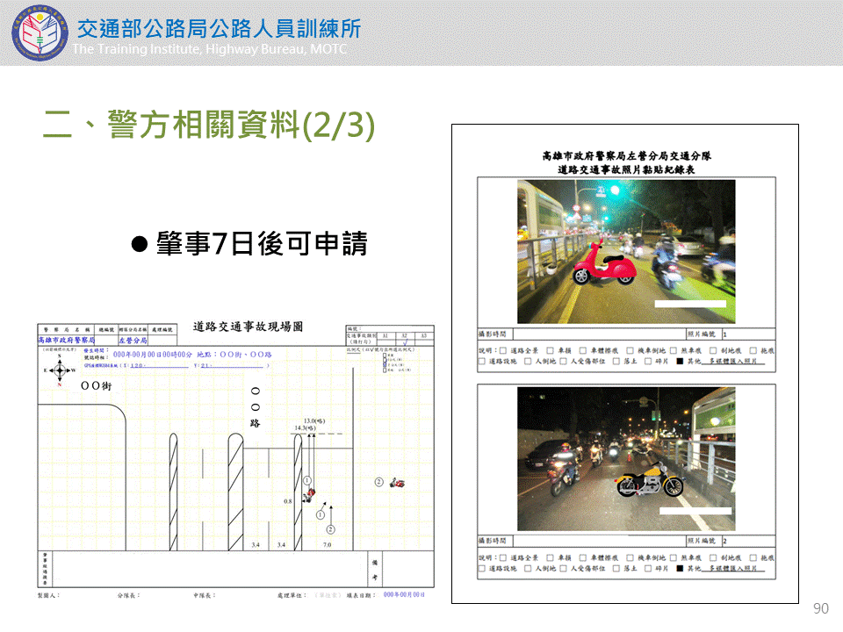Click the white redaction bar in photo 1
This screenshot has height=632, width=843.
click(x=691, y=304)
